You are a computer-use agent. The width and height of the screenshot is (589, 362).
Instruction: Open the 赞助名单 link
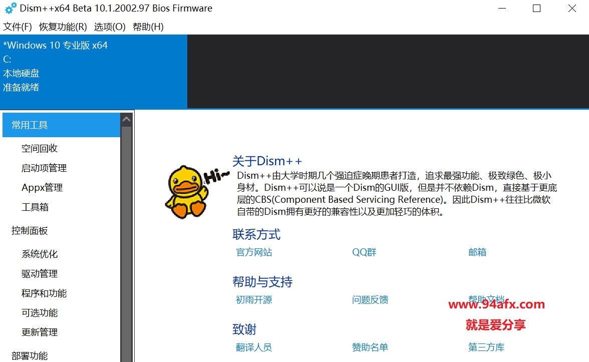pyautogui.click(x=370, y=347)
